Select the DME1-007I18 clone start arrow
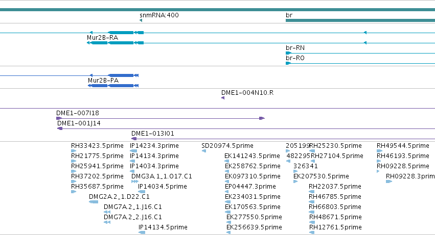Image resolution: width=435 pixels, height=235 pixels. point(59,118)
